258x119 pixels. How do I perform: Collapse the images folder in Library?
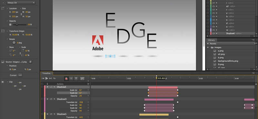208,47
